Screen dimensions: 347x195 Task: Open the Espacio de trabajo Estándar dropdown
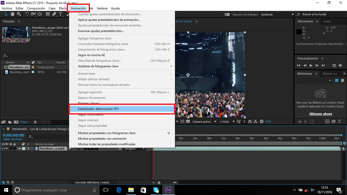pos(277,14)
